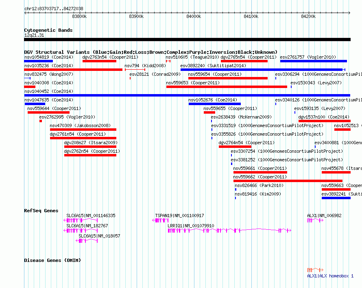The height and width of the screenshot is (288, 362).
Task: Click the nsv1040308 (Coe2014) red bar
Action: pos(30,87)
